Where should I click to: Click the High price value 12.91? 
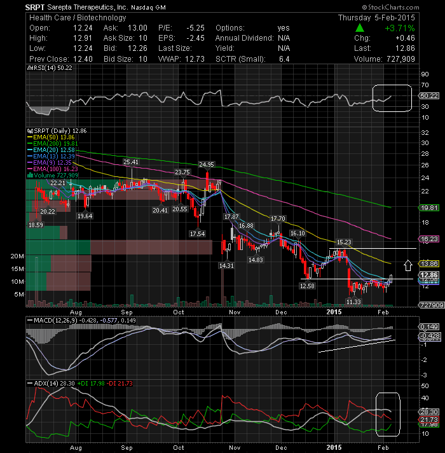coord(83,38)
